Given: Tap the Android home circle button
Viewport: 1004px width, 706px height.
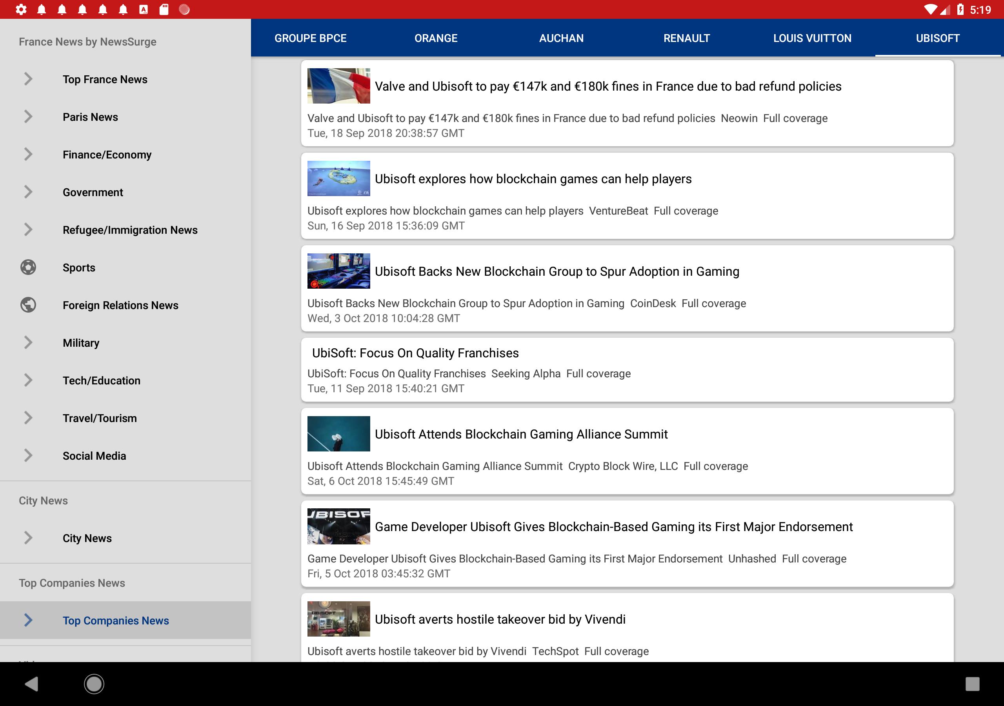Looking at the screenshot, I should point(94,684).
